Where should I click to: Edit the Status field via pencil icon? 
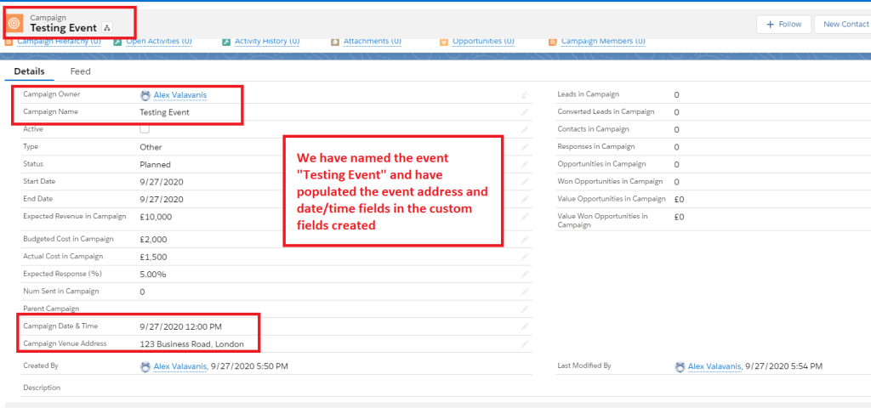(x=525, y=164)
